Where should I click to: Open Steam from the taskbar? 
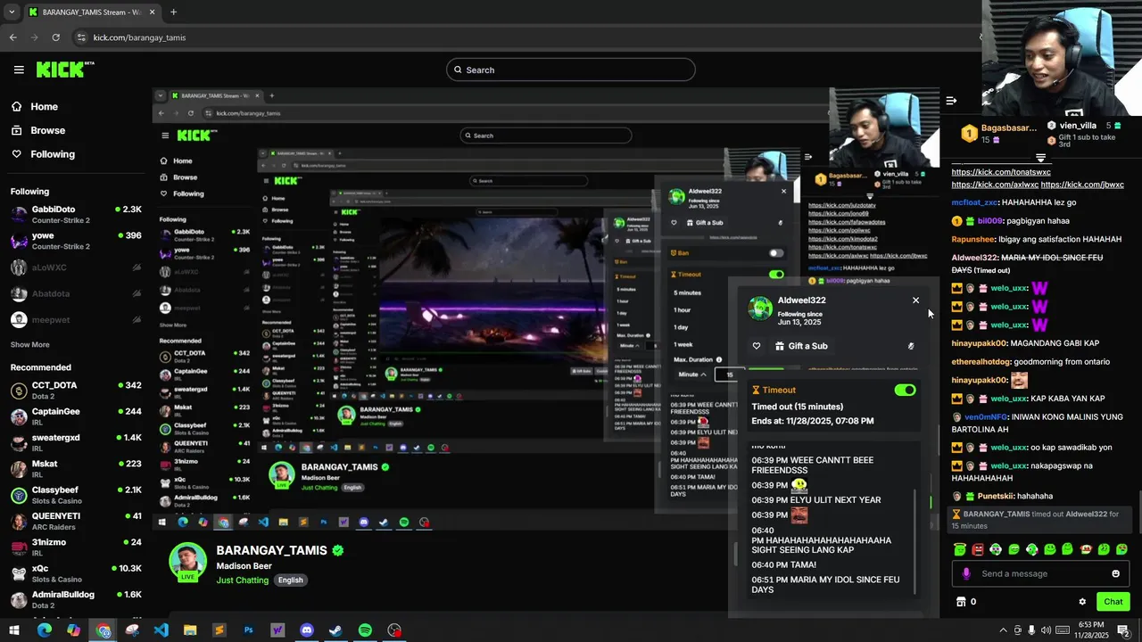pyautogui.click(x=335, y=630)
